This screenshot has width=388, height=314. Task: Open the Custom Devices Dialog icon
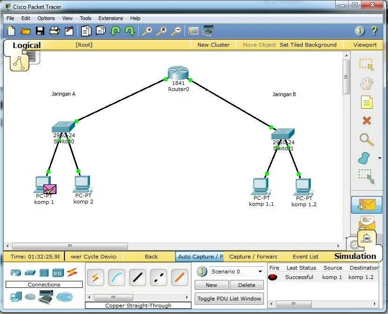click(208, 31)
